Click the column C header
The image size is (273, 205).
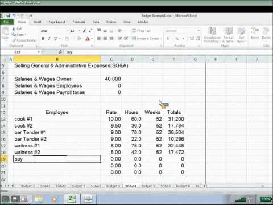tap(111, 59)
